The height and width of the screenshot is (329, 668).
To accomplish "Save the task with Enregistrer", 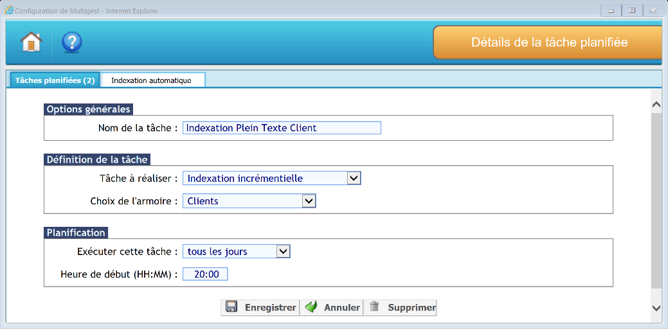I will click(x=260, y=307).
